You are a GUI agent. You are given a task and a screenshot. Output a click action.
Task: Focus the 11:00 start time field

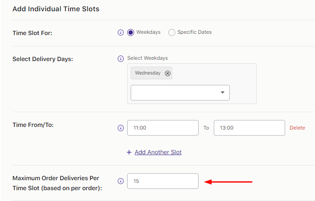[x=163, y=128]
